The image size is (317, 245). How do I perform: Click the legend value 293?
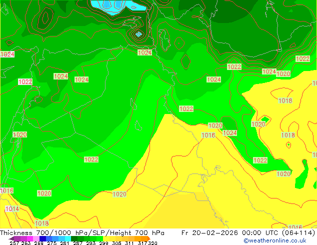point(91,243)
